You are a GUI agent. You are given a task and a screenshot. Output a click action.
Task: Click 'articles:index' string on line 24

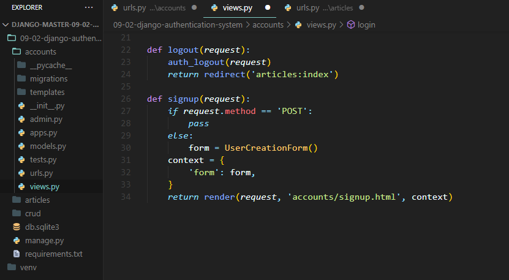292,74
